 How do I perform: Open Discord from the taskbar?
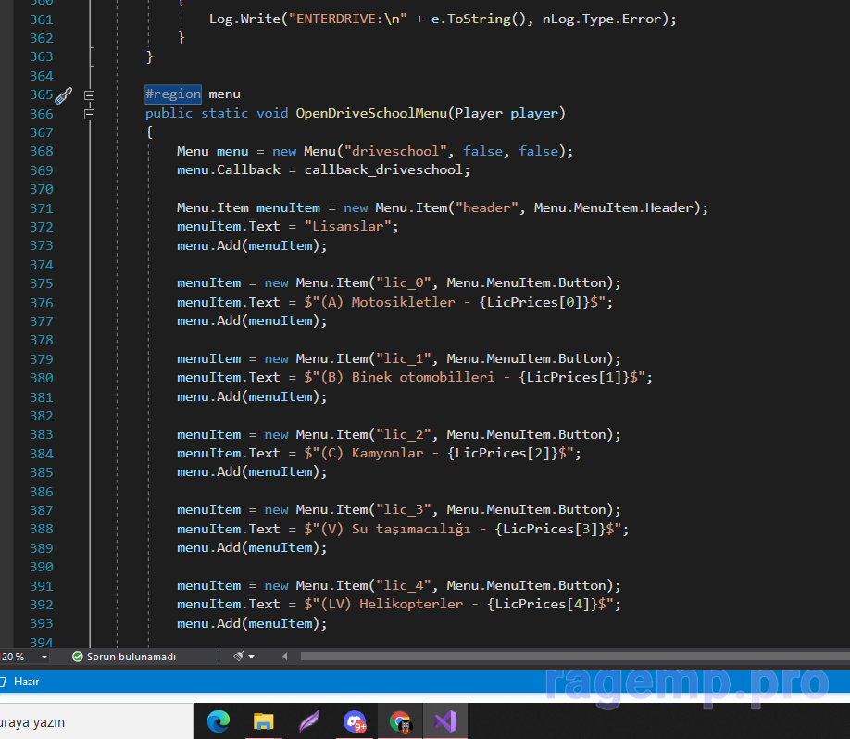click(355, 721)
